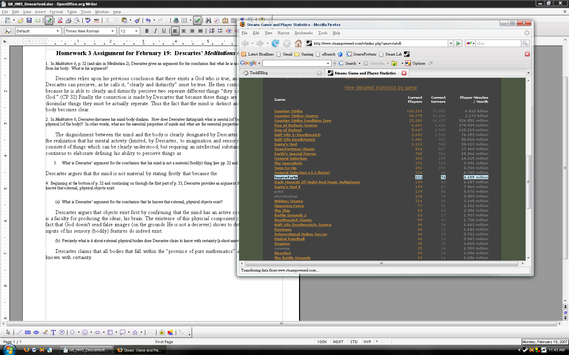Select the Text tool in drawing toolbar
Image resolution: width=569 pixels, height=355 pixels.
53,332
